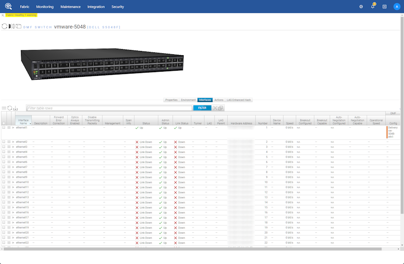Image resolution: width=404 pixels, height=264 pixels.
Task: Open the settings gear icon in header
Action: (361, 7)
